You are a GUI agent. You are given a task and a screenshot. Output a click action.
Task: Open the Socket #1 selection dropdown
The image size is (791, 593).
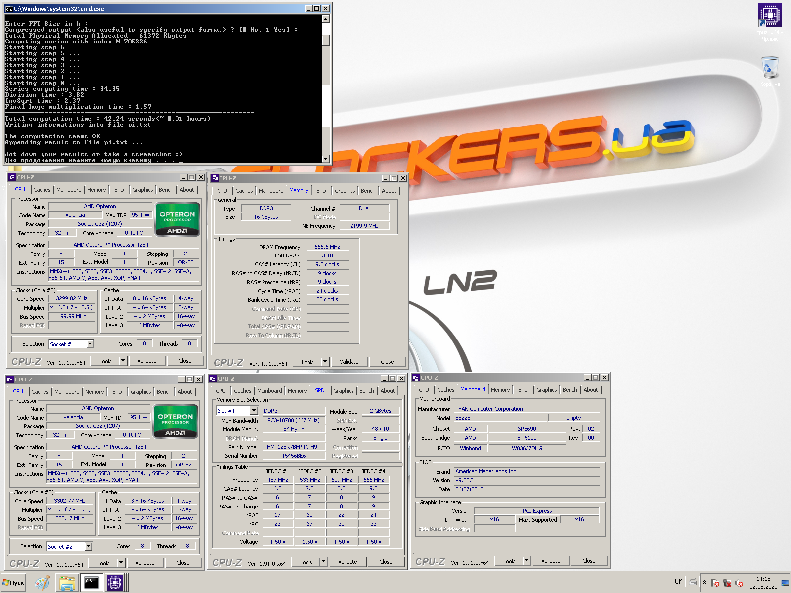pyautogui.click(x=90, y=344)
